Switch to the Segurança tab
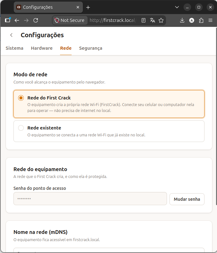Viewport: 217px width, 253px height. 91,48
